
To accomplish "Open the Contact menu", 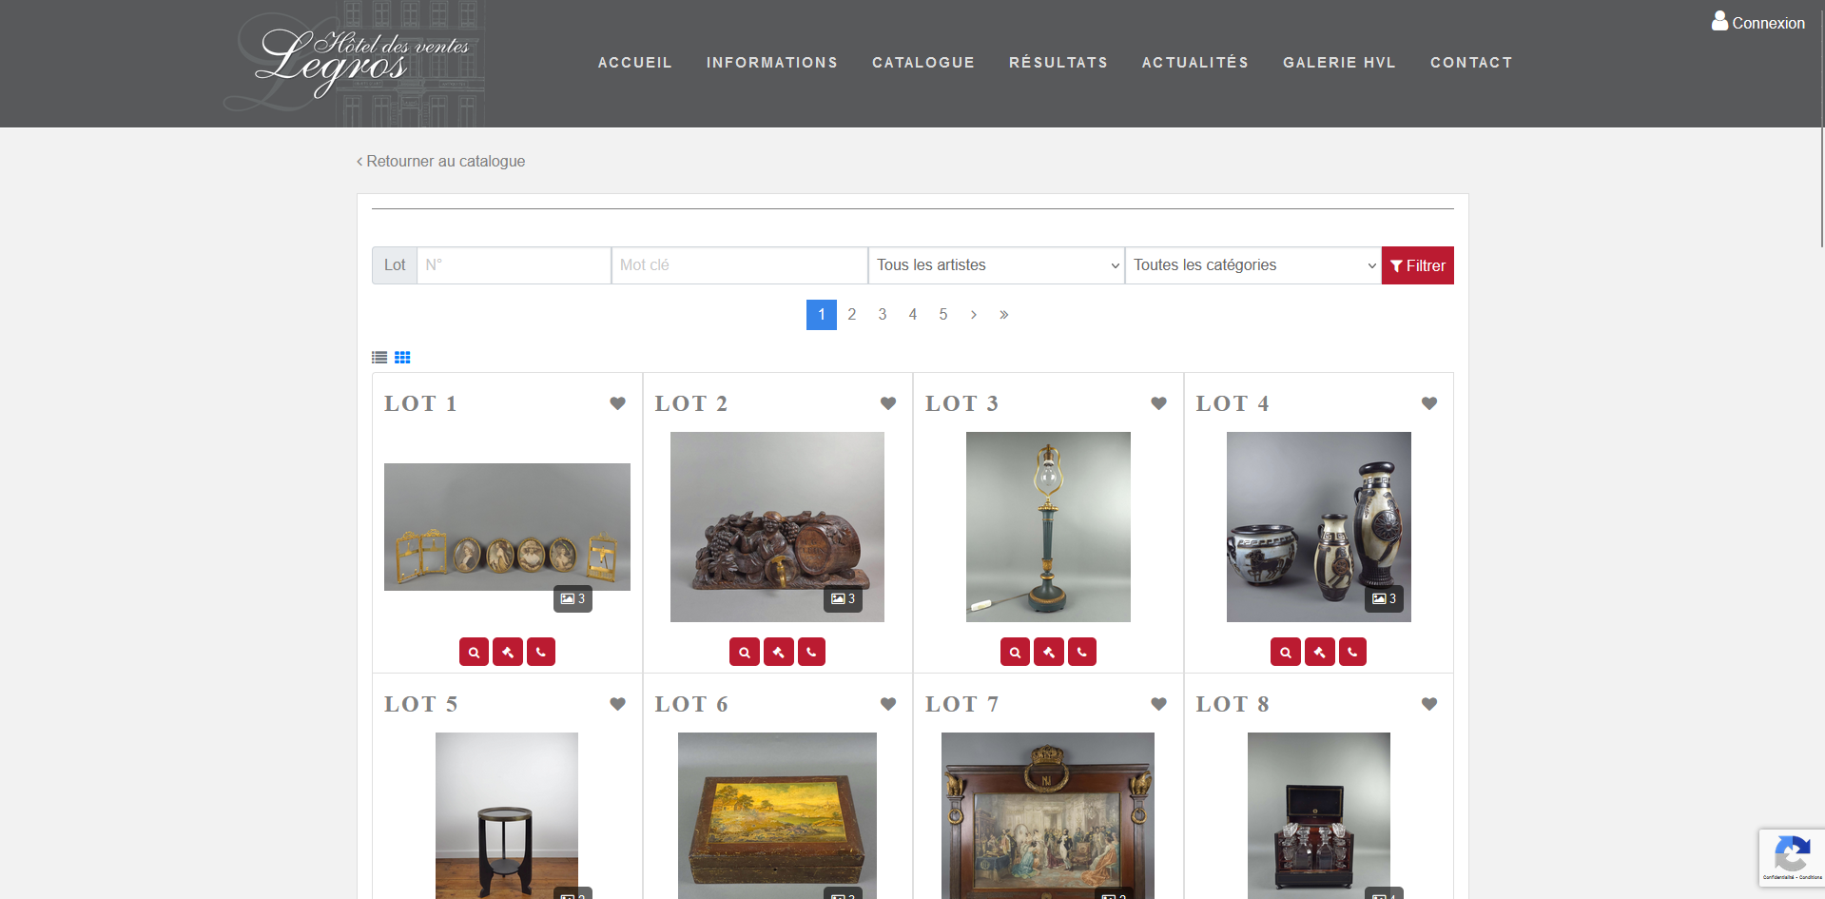I will point(1471,63).
